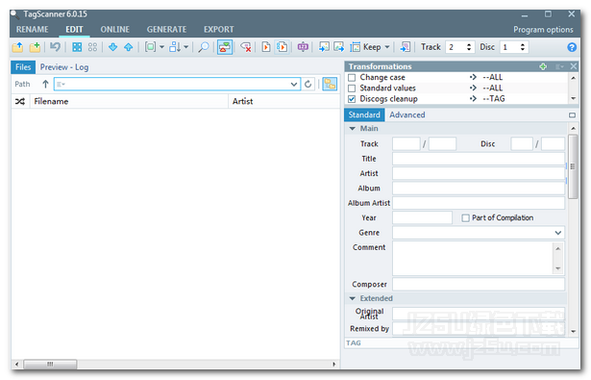Image resolution: width=591 pixels, height=380 pixels.
Task: Select the Standard tag tab
Action: (364, 114)
